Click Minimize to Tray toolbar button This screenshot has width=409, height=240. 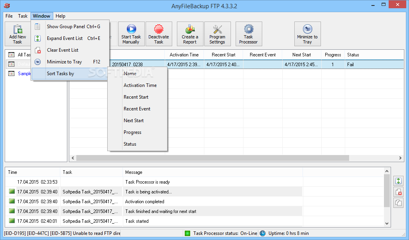click(x=307, y=34)
